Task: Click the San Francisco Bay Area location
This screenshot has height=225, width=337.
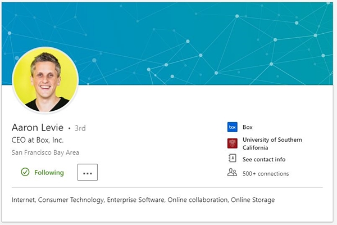Action: tap(45, 152)
